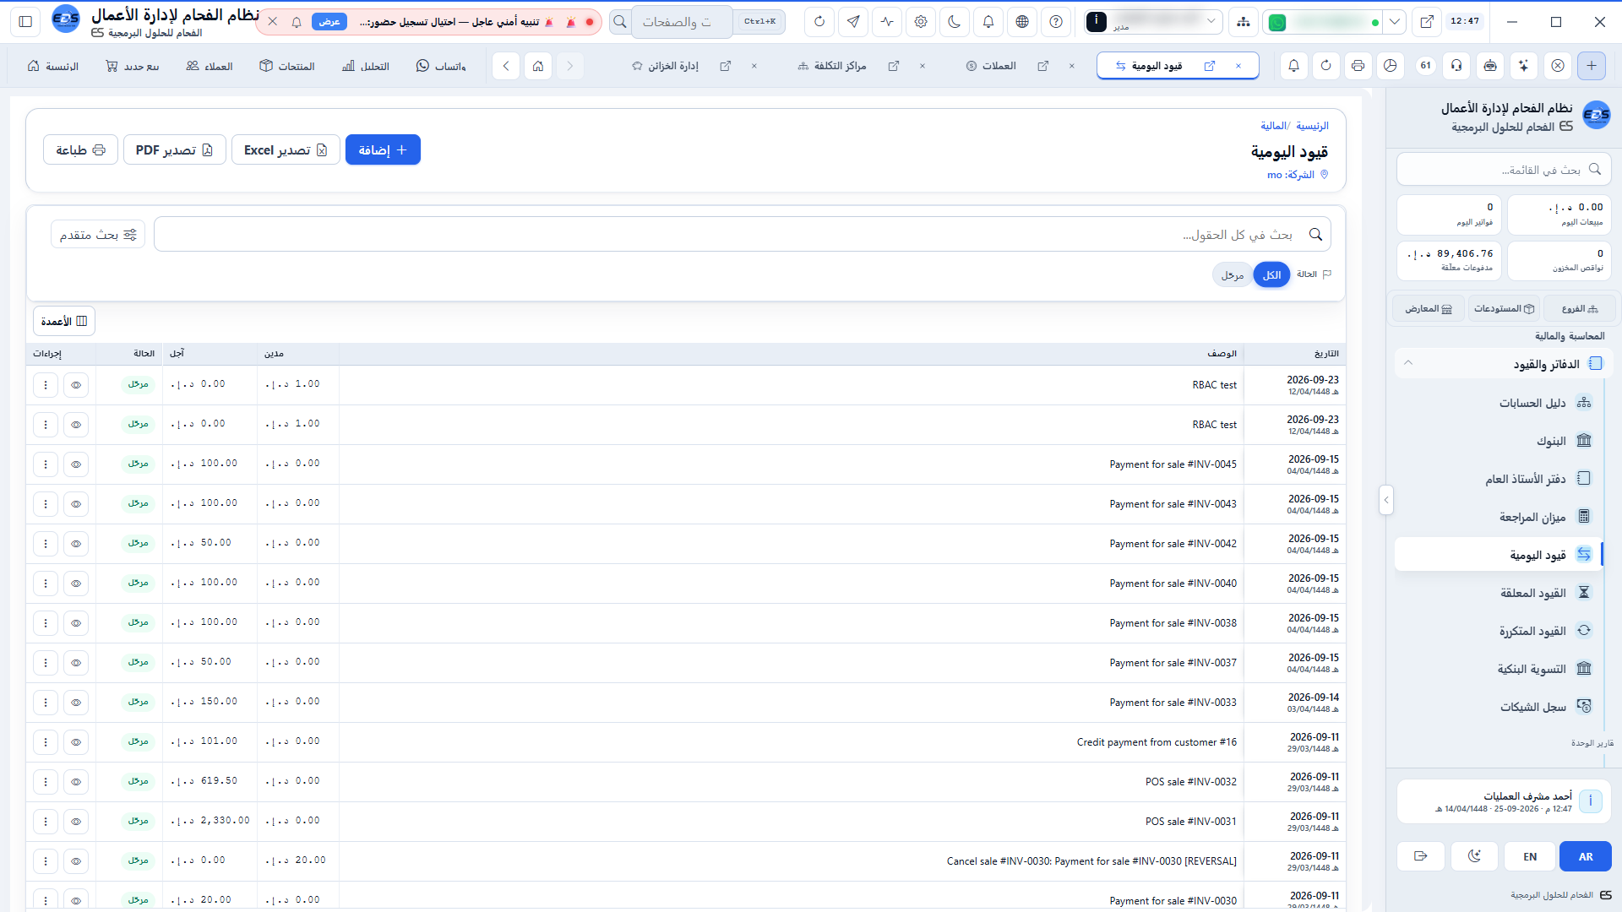Screen dimensions: 1622x912
Task: Click the تصدير Excel button
Action: [x=286, y=150]
